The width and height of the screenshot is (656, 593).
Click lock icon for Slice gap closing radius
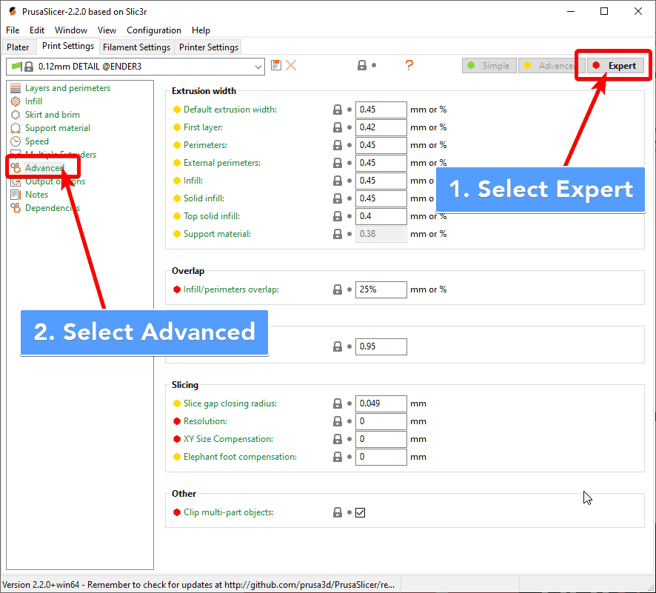pyautogui.click(x=337, y=403)
